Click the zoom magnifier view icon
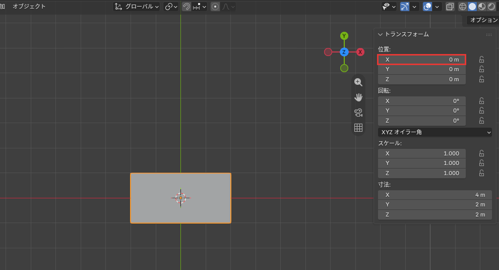This screenshot has width=499, height=270. (x=358, y=82)
